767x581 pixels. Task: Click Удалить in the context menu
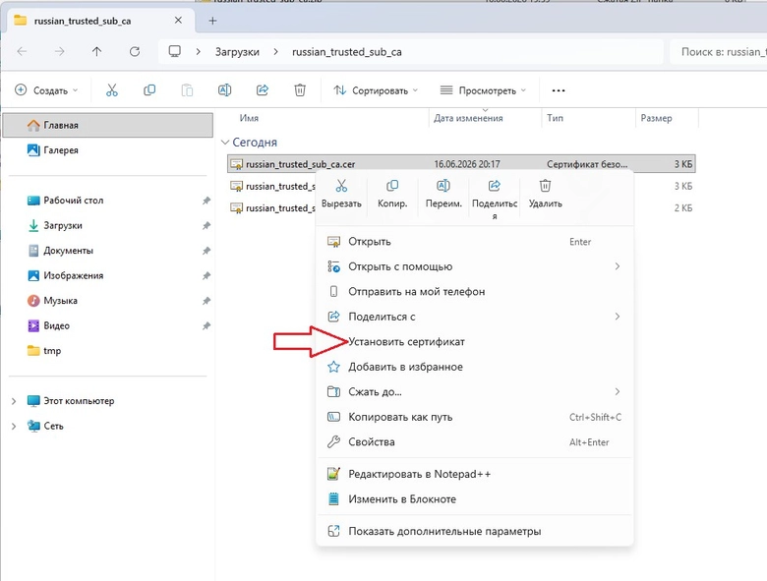[x=546, y=194]
